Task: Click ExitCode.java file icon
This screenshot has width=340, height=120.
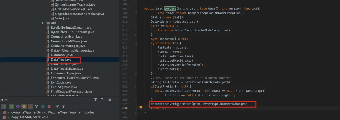Action: [x=48, y=83]
